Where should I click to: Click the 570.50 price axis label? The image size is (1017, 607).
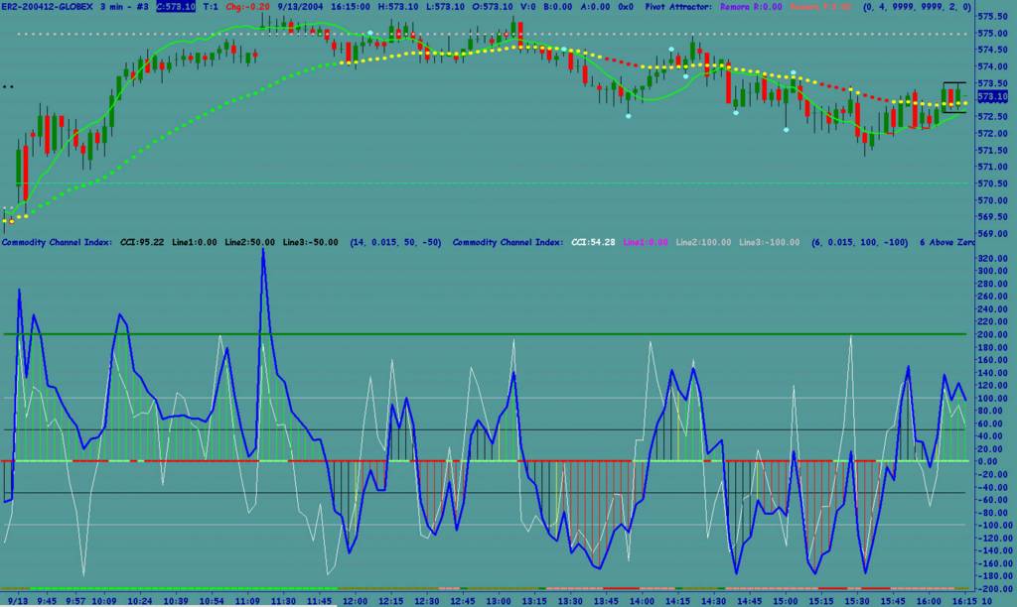tap(992, 183)
